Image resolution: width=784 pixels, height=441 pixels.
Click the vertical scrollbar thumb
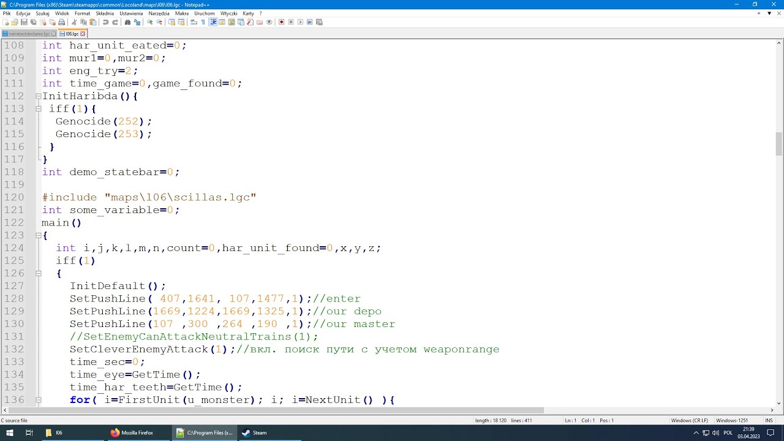coord(779,143)
